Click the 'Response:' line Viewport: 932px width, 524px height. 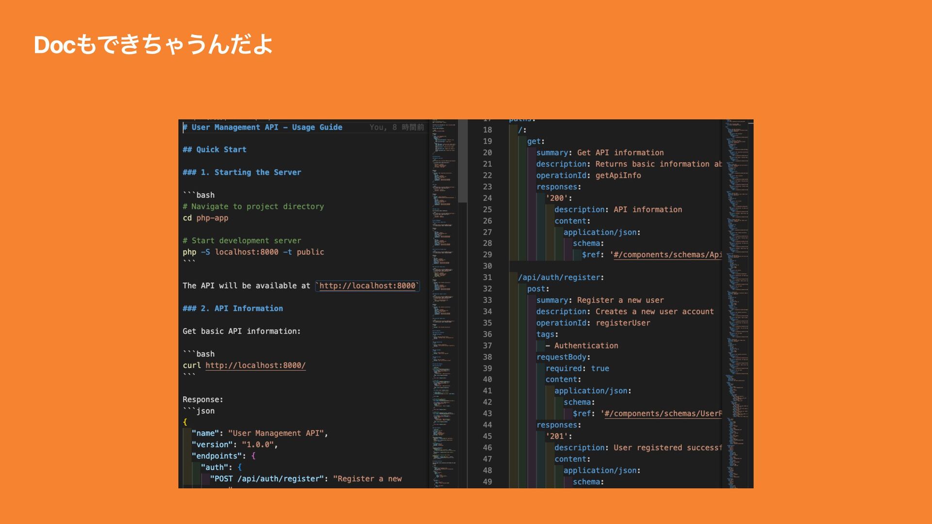click(x=203, y=399)
